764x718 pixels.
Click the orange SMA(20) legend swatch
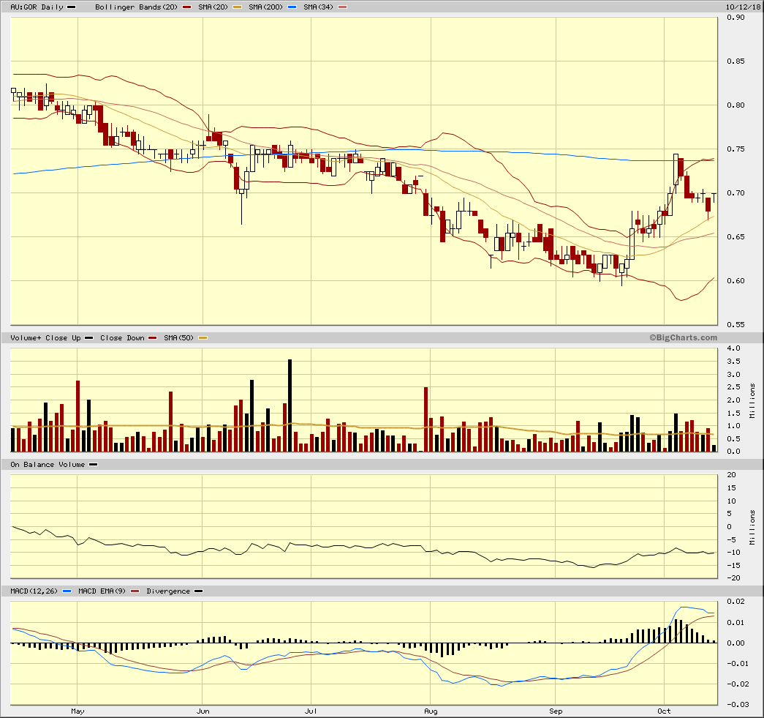[238, 7]
